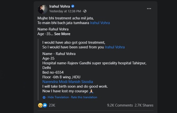The width and height of the screenshot is (177, 113).
Task: View the 23K reactions count
Action: coord(52,105)
